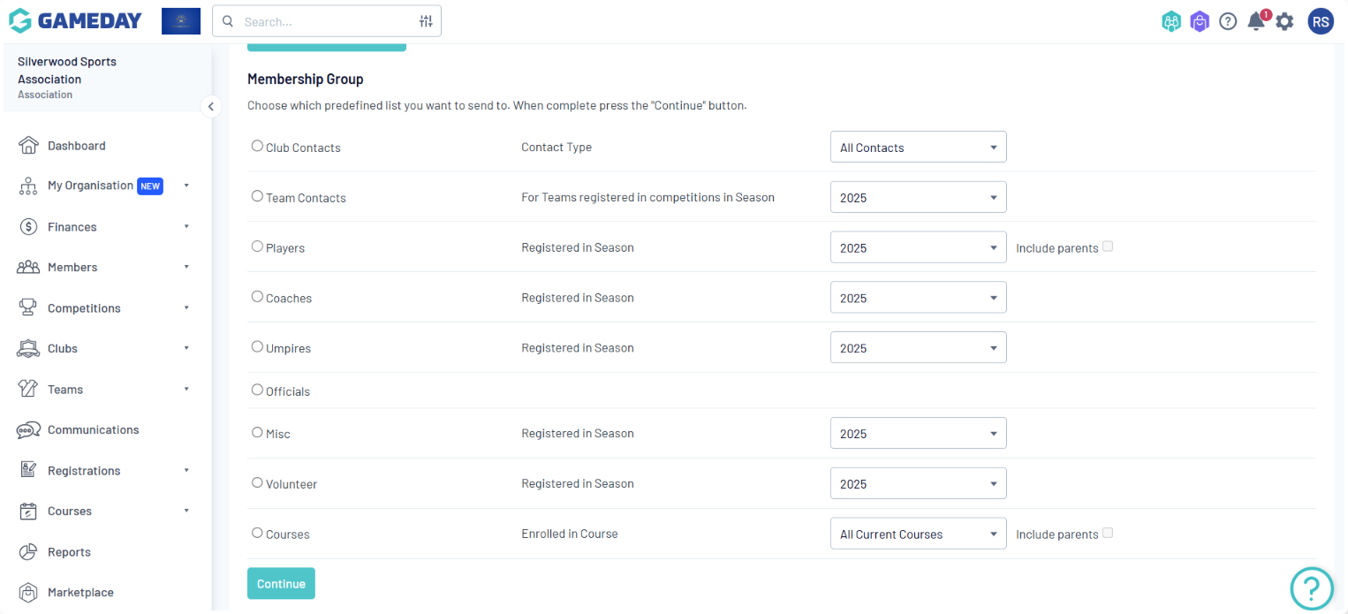Open Coaches season dropdown

coord(918,299)
